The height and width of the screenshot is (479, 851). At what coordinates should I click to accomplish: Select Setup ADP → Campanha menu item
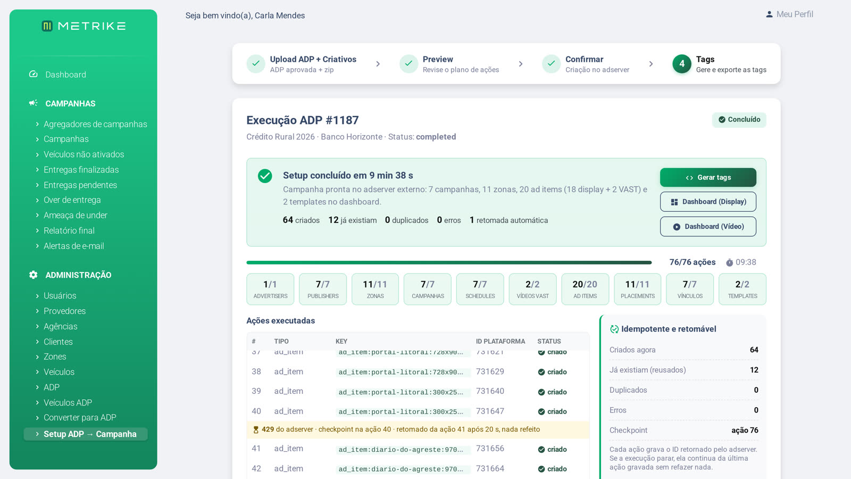click(x=86, y=434)
